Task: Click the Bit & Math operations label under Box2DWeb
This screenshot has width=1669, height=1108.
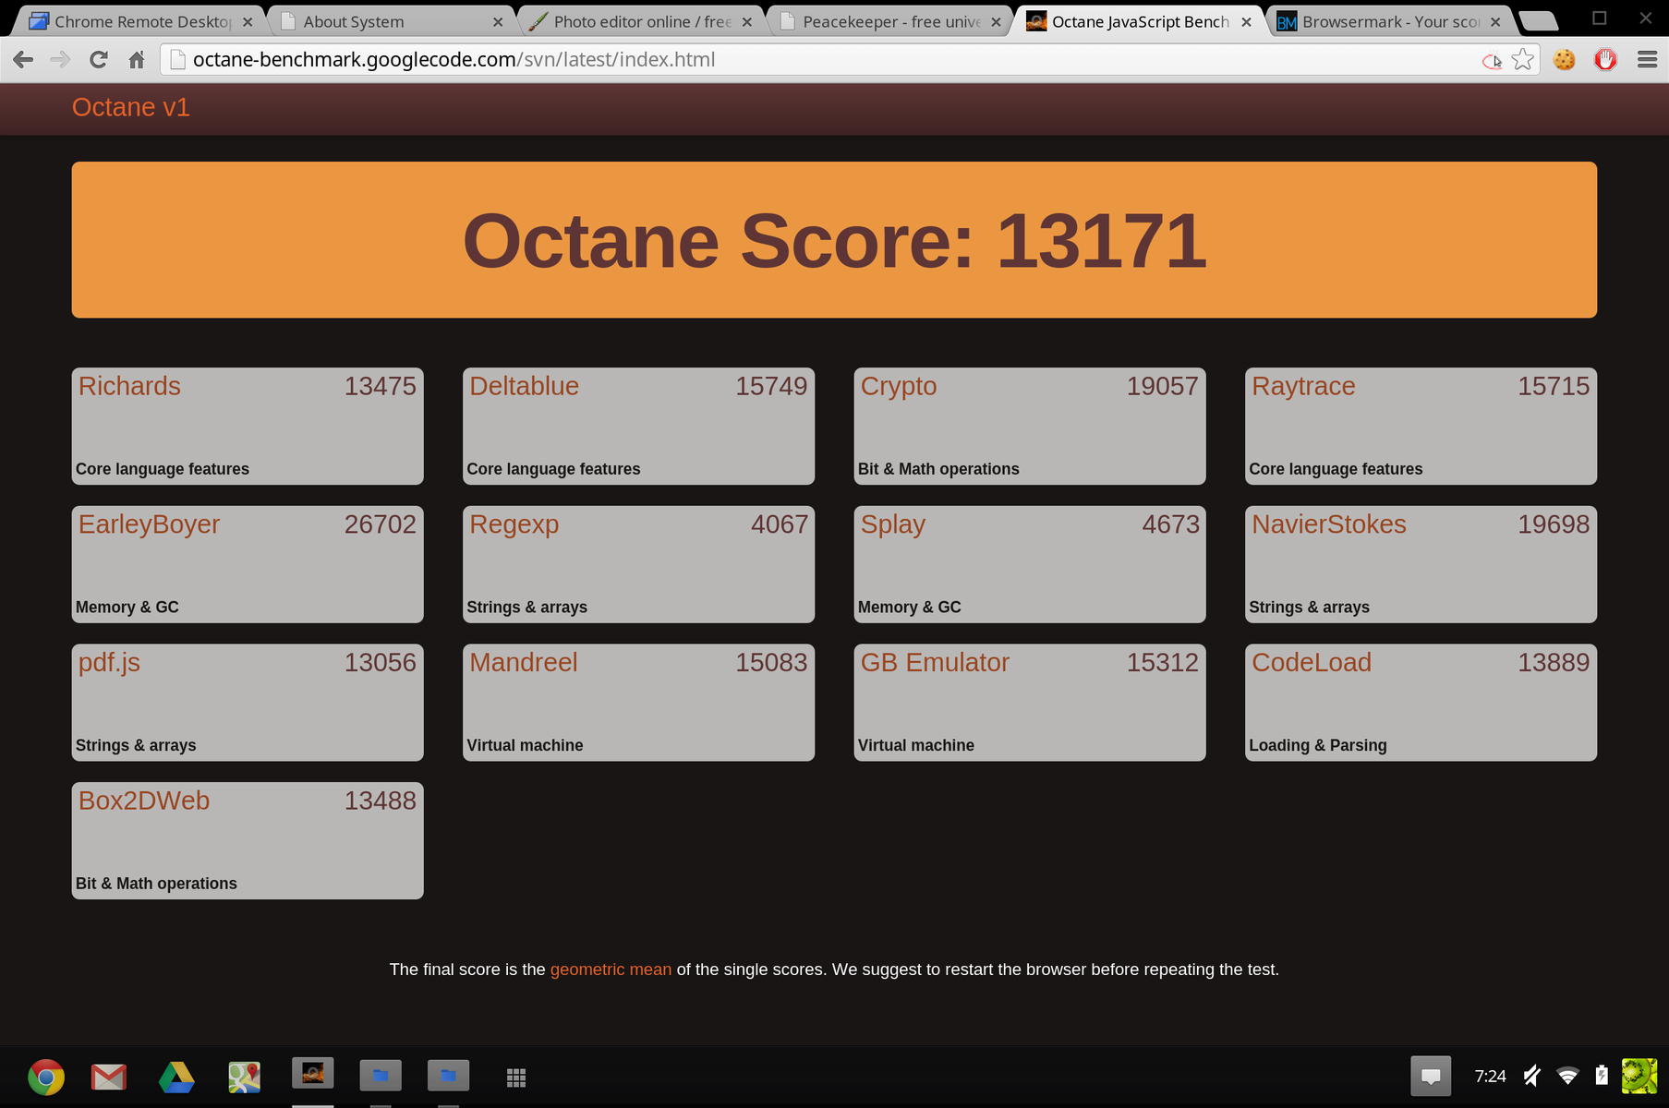Action: pyautogui.click(x=156, y=884)
